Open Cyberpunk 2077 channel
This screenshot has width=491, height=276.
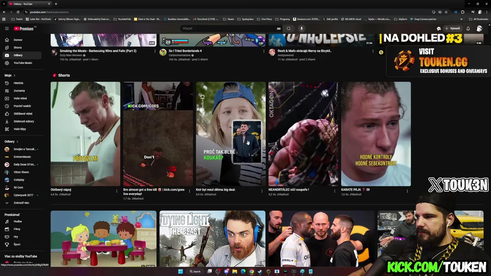22,195
